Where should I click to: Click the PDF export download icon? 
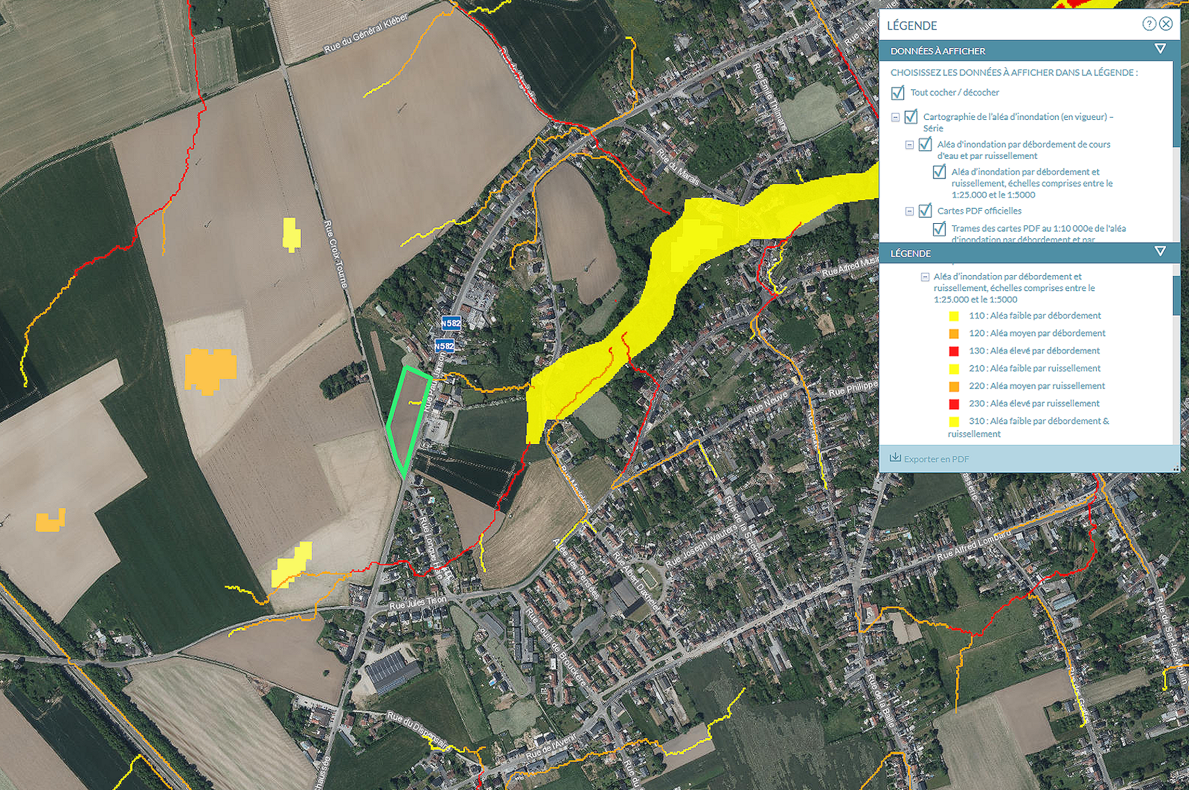895,458
